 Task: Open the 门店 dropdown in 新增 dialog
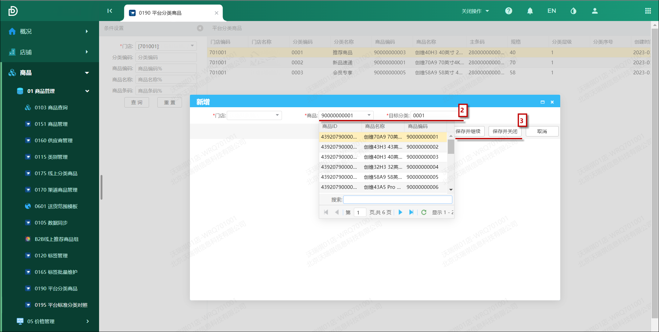click(277, 115)
